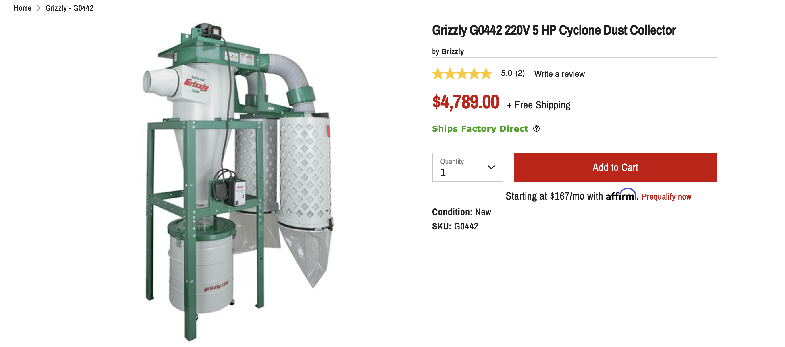Click the third gold rating star
Viewport: 785px width, 347px height.
click(462, 74)
